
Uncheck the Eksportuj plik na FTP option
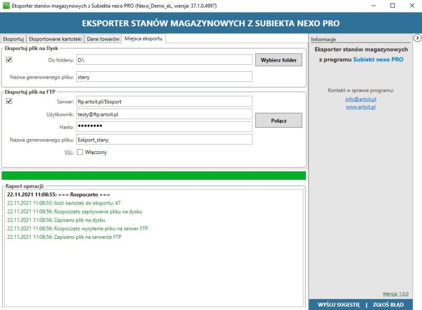pyautogui.click(x=10, y=101)
